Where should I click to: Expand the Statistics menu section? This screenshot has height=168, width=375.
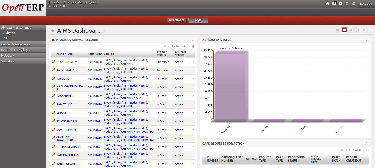tap(23, 61)
